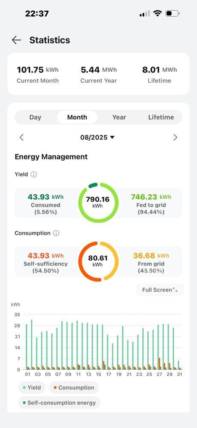The image size is (197, 428).
Task: Open the Yield info icon
Action: [33, 174]
